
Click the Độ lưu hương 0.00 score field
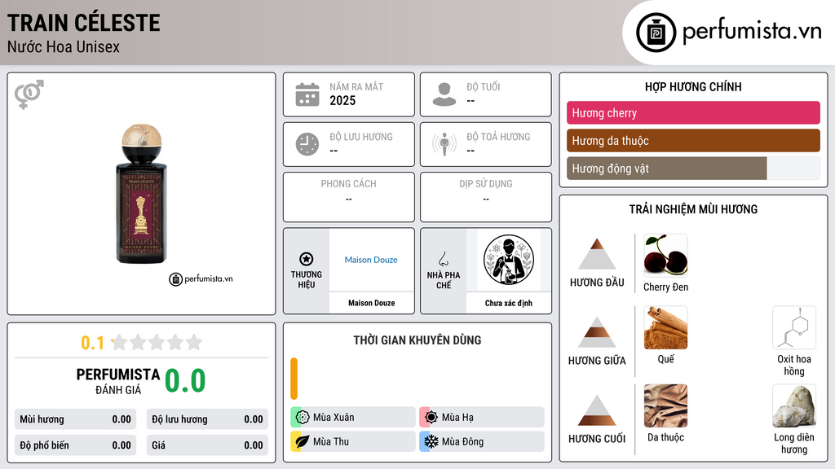coord(207,419)
